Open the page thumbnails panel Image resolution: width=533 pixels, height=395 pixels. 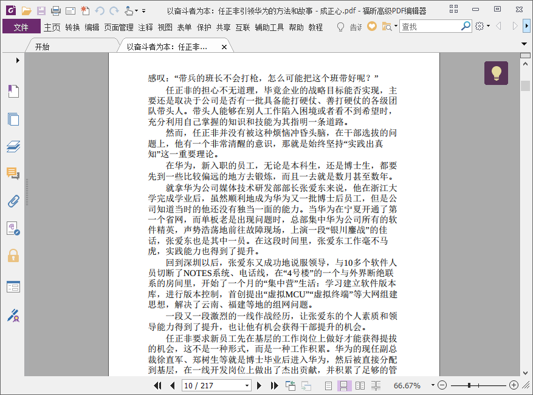pos(13,119)
